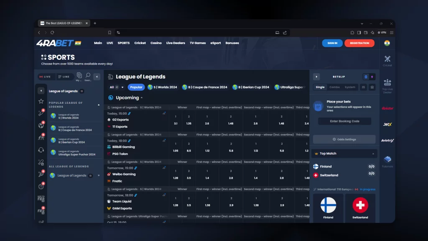
Task: Switch betslip to Combo tab
Action: 334,87
